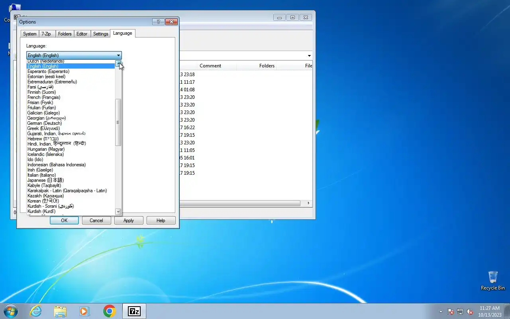
Task: Select Farsi language option
Action: tap(71, 87)
